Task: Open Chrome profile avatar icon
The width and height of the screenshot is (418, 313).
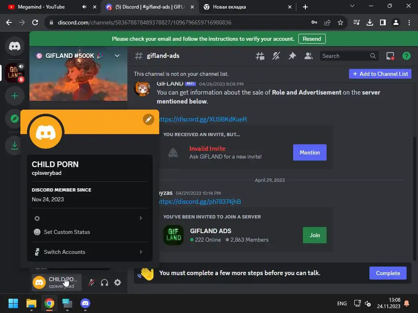Action: tap(396, 22)
